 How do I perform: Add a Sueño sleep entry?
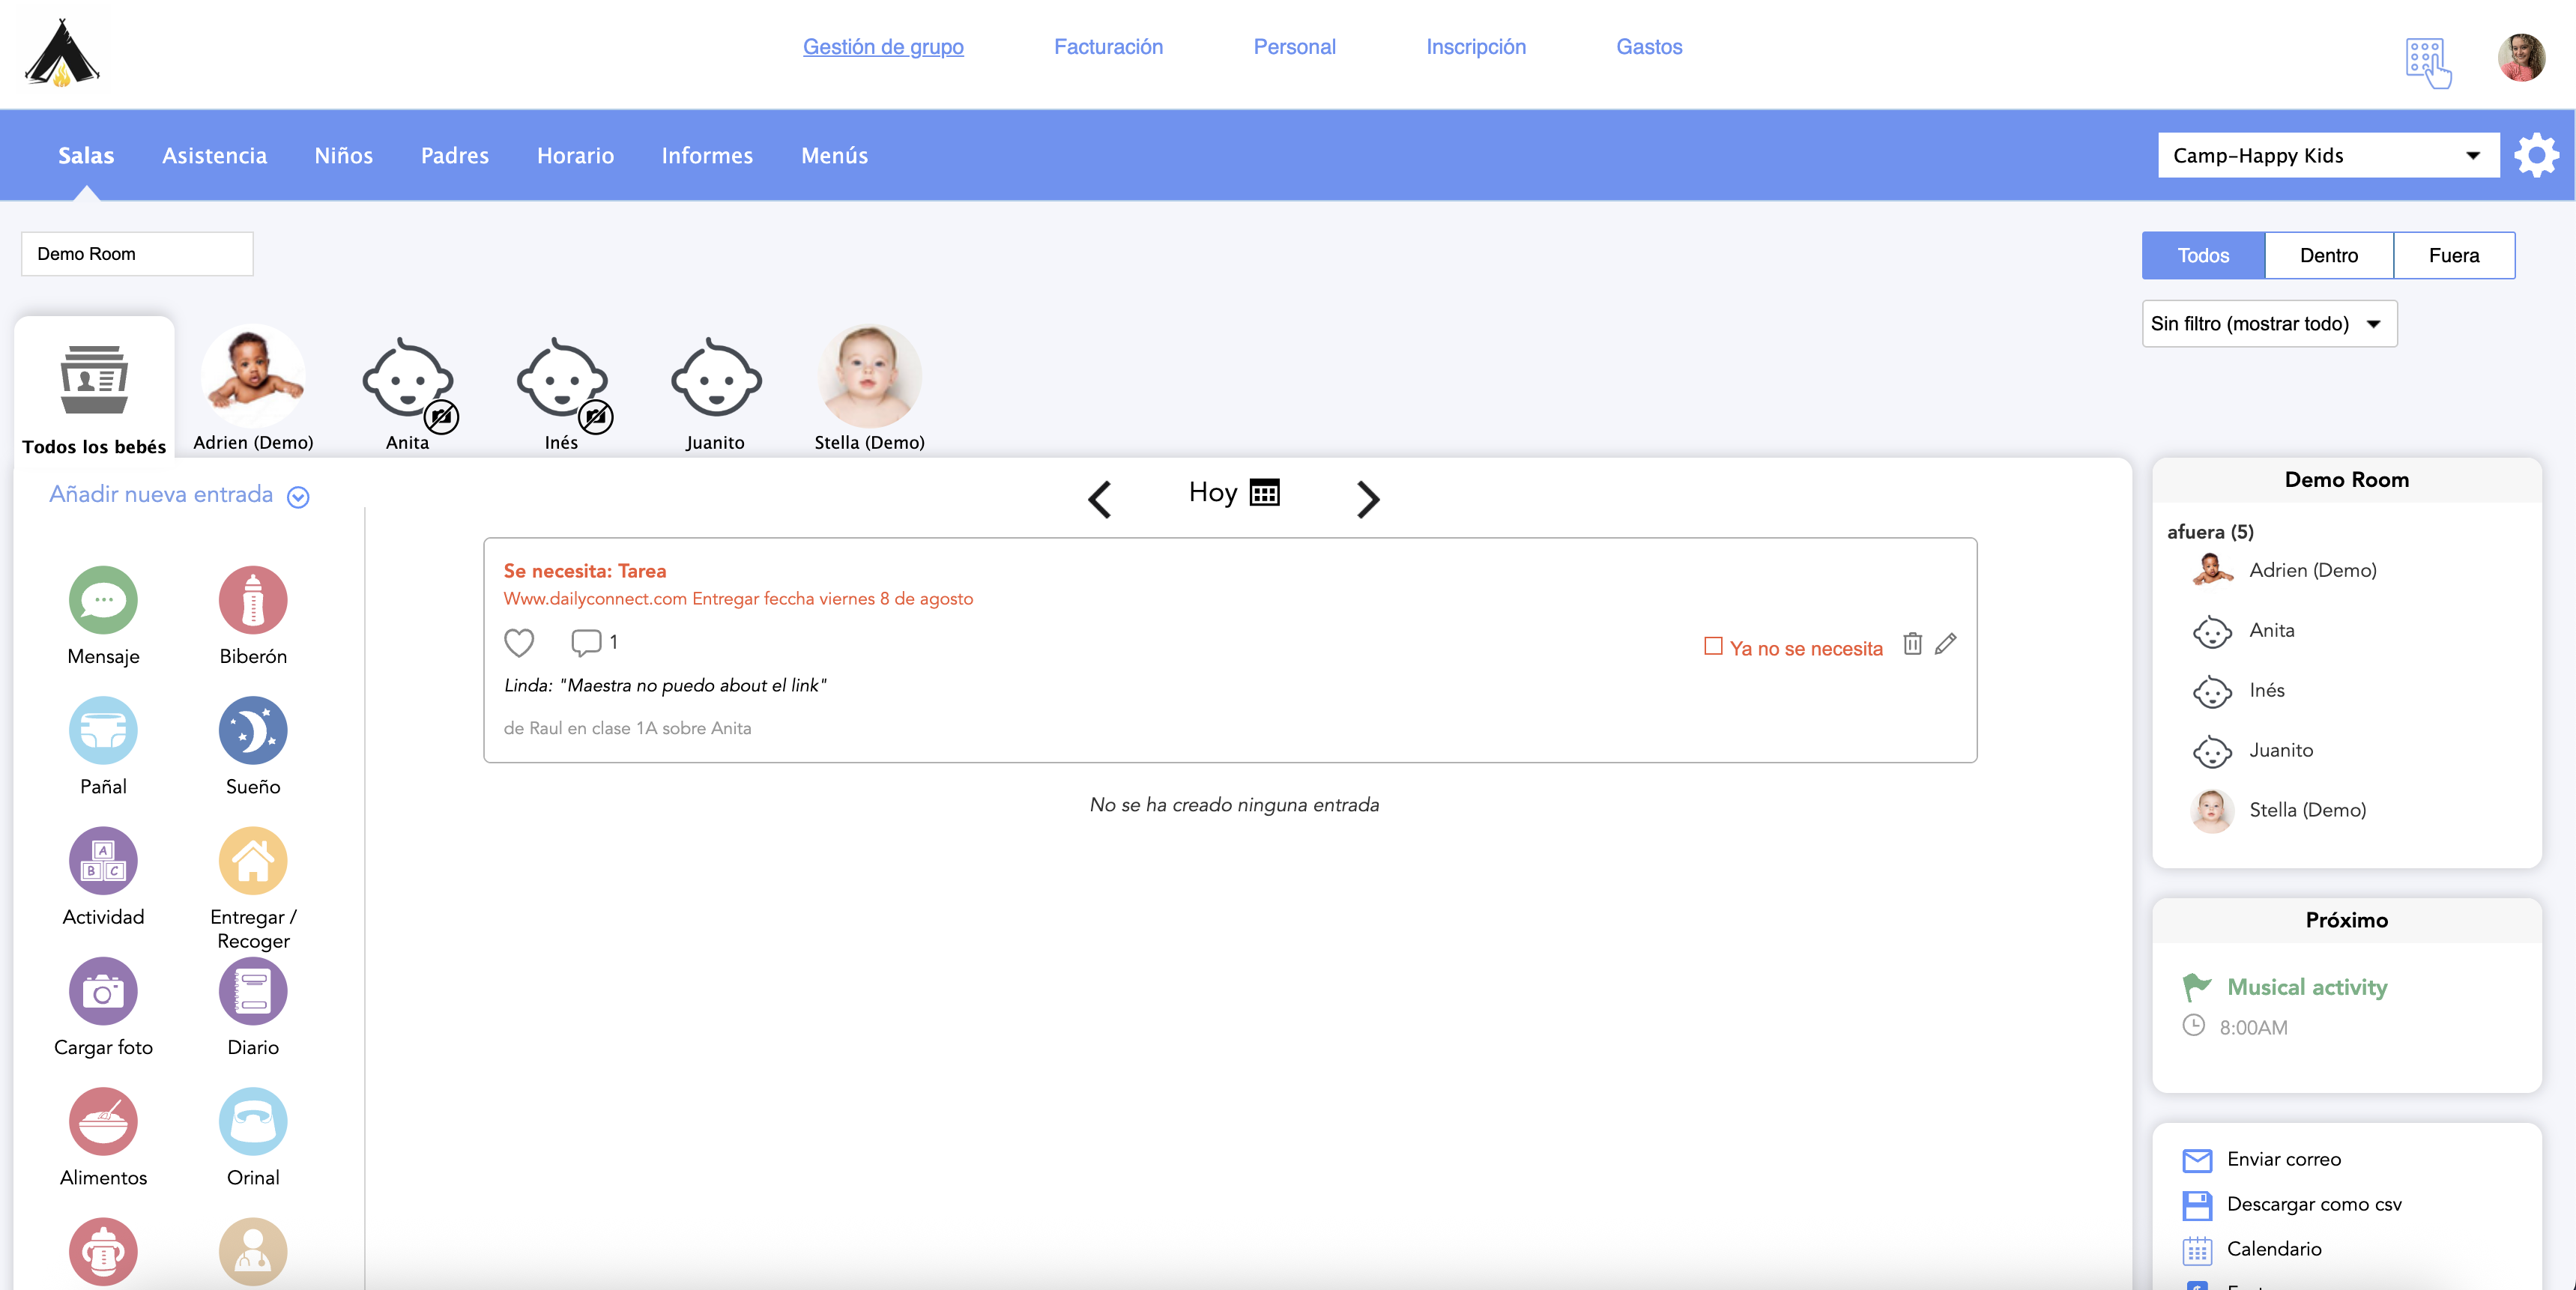253,730
